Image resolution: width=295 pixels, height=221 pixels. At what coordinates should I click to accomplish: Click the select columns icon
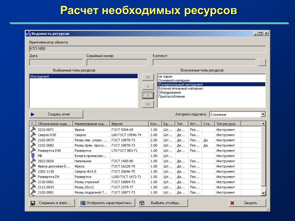[141, 203]
